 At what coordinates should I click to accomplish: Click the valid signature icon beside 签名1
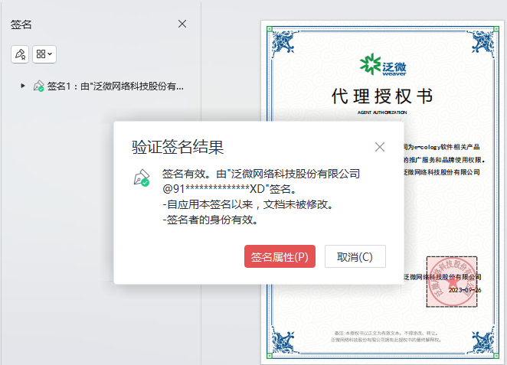coord(38,86)
